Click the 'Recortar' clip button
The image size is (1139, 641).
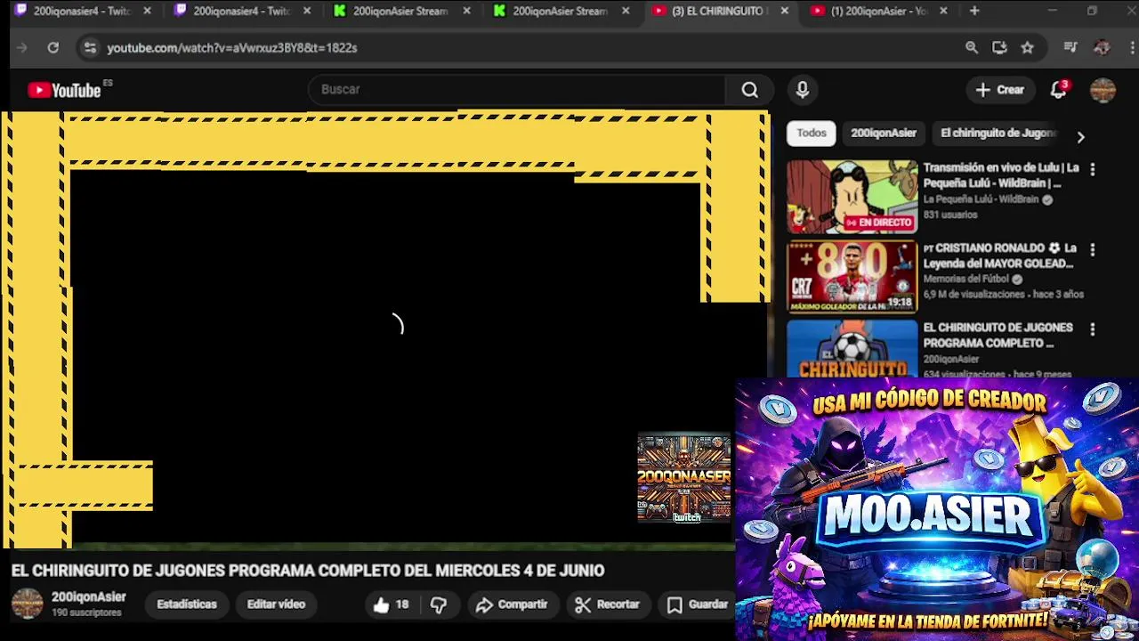click(x=608, y=604)
